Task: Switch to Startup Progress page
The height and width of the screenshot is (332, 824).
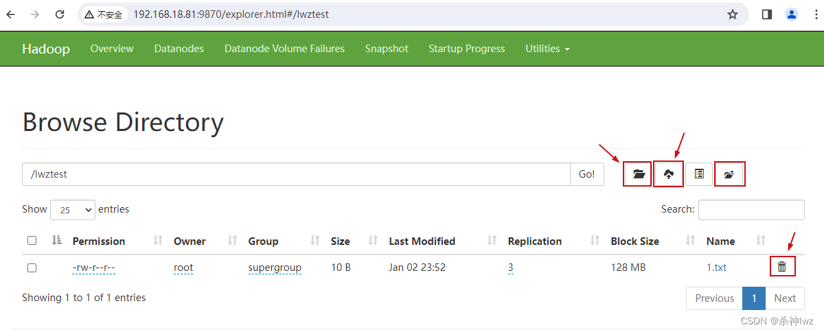Action: tap(466, 49)
